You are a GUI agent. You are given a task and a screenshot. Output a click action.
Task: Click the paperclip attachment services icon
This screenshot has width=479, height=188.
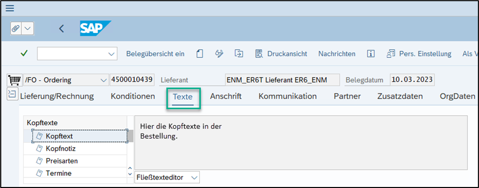16,29
